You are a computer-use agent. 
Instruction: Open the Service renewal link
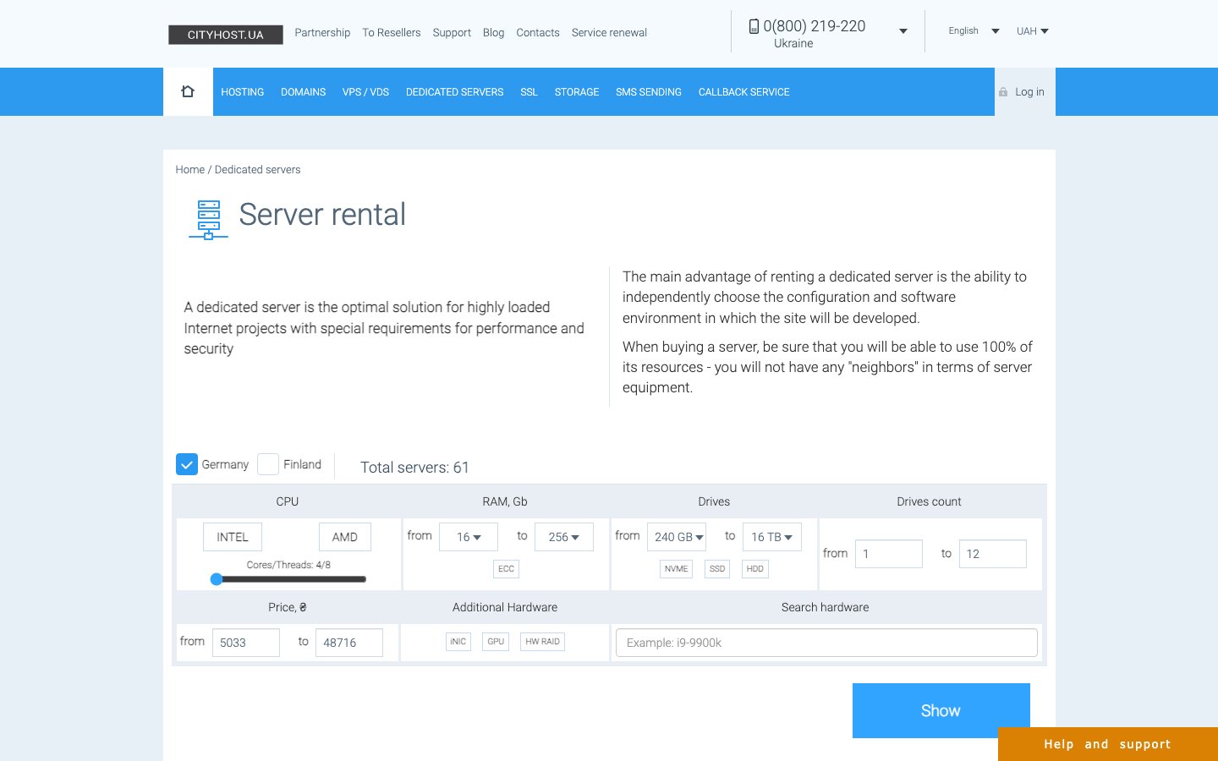coord(609,33)
